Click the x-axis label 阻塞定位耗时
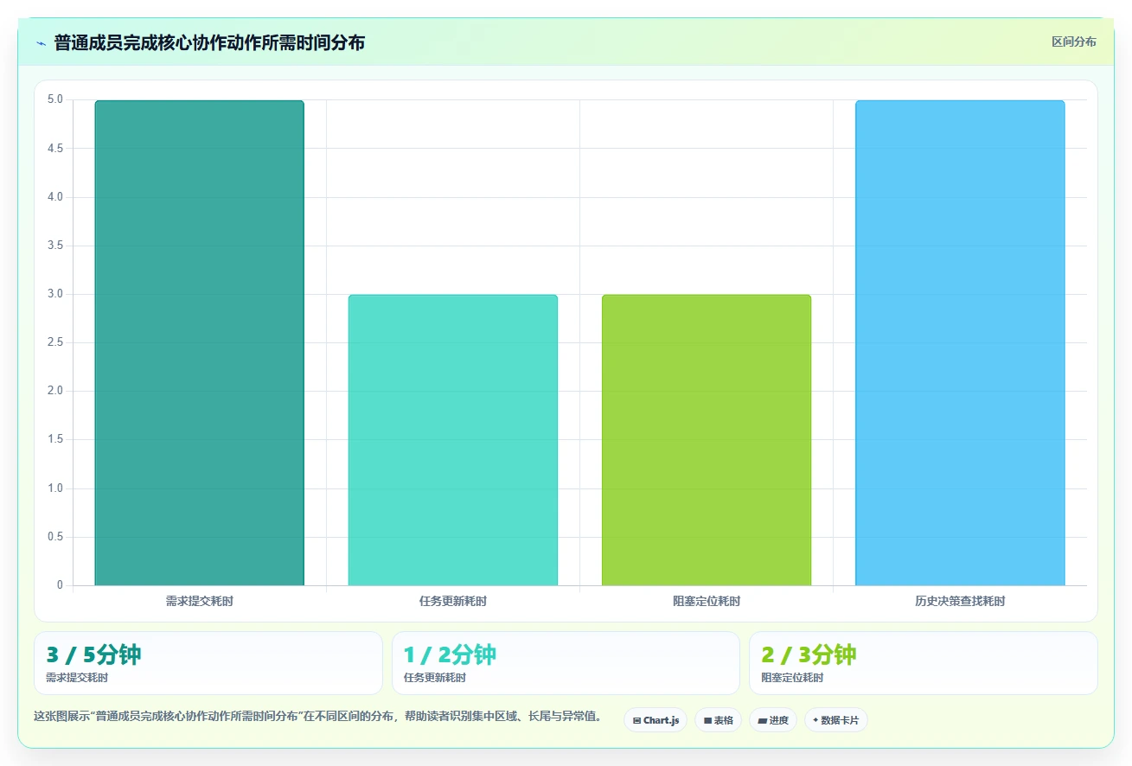The height and width of the screenshot is (766, 1132). [707, 601]
